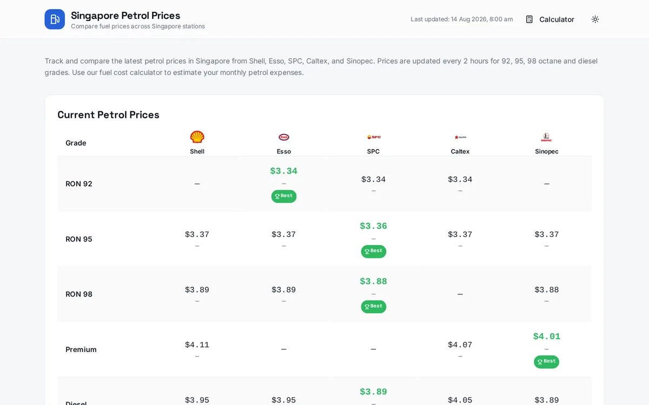Click the Best badge in RON 95 row
Image resolution: width=649 pixels, height=405 pixels.
[x=374, y=251]
